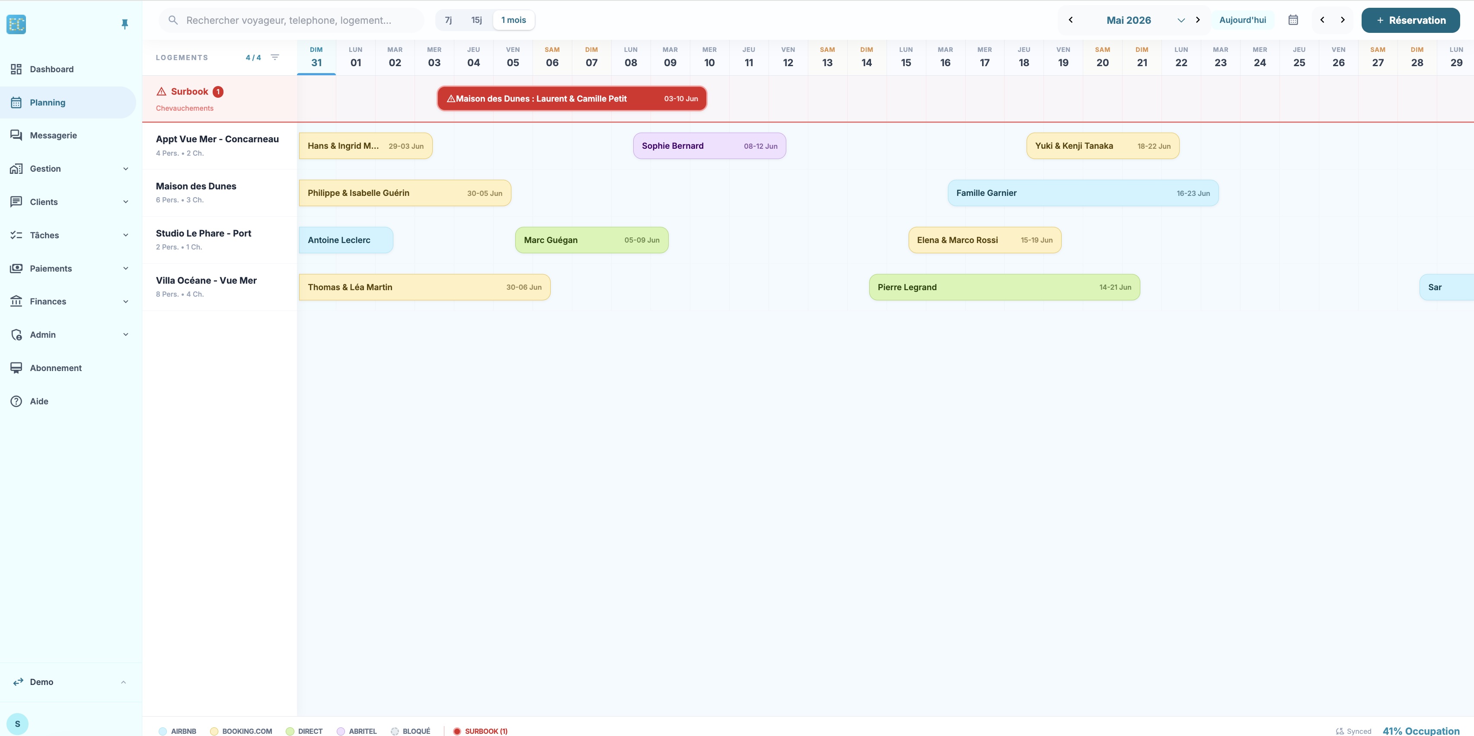Open Thomas & Léa Martin reservation

click(424, 287)
